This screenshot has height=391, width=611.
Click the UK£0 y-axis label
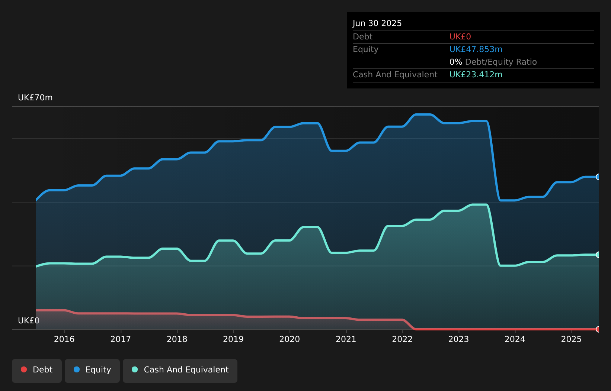[29, 321]
